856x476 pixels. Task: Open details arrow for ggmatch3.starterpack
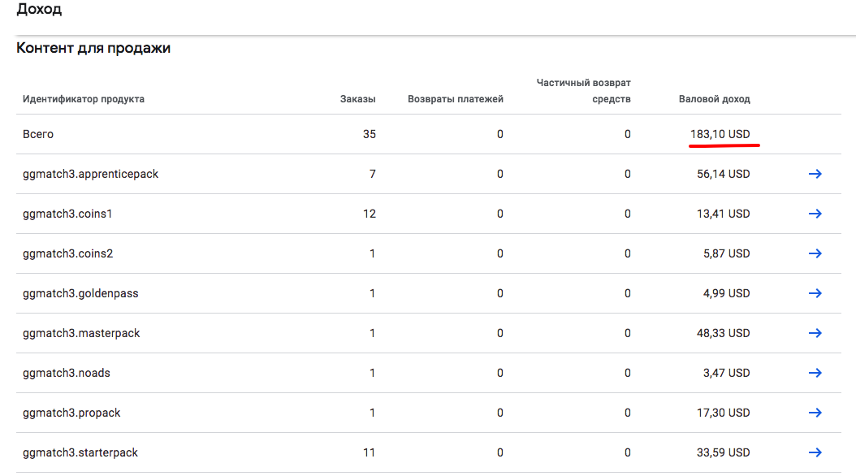[815, 452]
